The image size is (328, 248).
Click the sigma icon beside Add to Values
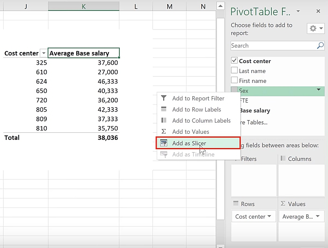tap(164, 132)
